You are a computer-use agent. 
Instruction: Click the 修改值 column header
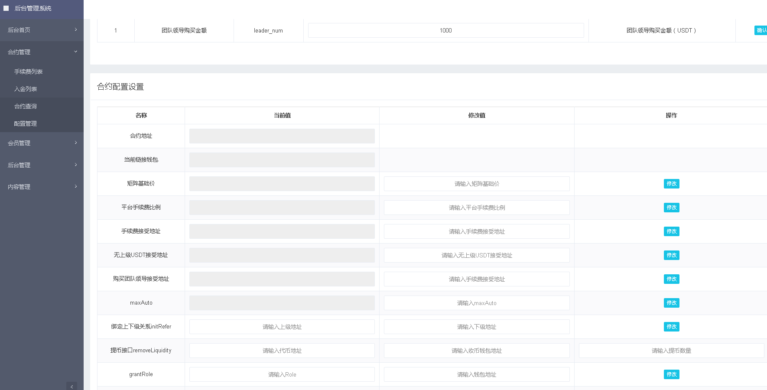tap(477, 115)
